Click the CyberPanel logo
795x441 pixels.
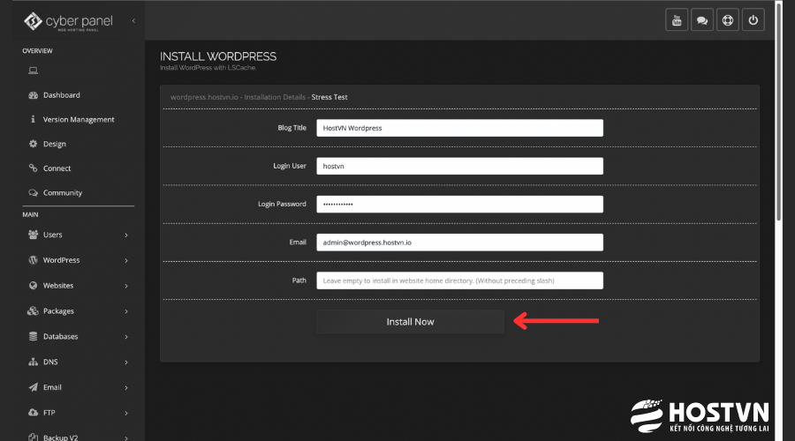(68, 21)
